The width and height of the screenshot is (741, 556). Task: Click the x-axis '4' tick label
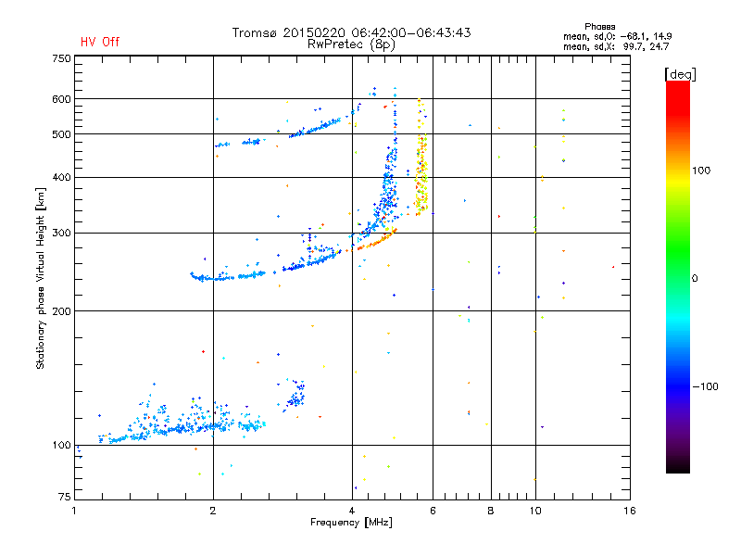352,511
